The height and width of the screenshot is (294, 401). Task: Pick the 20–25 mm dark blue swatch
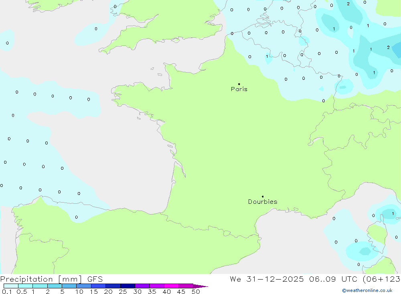[x=113, y=286]
